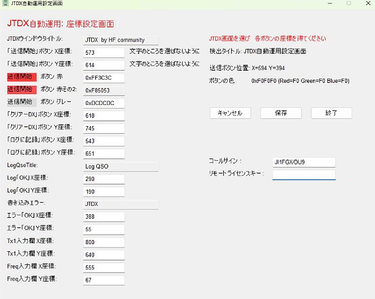Screen dimensions: 375x299
Task: Click the LogQsoTitle field showing Log QSO
Action: pos(120,166)
